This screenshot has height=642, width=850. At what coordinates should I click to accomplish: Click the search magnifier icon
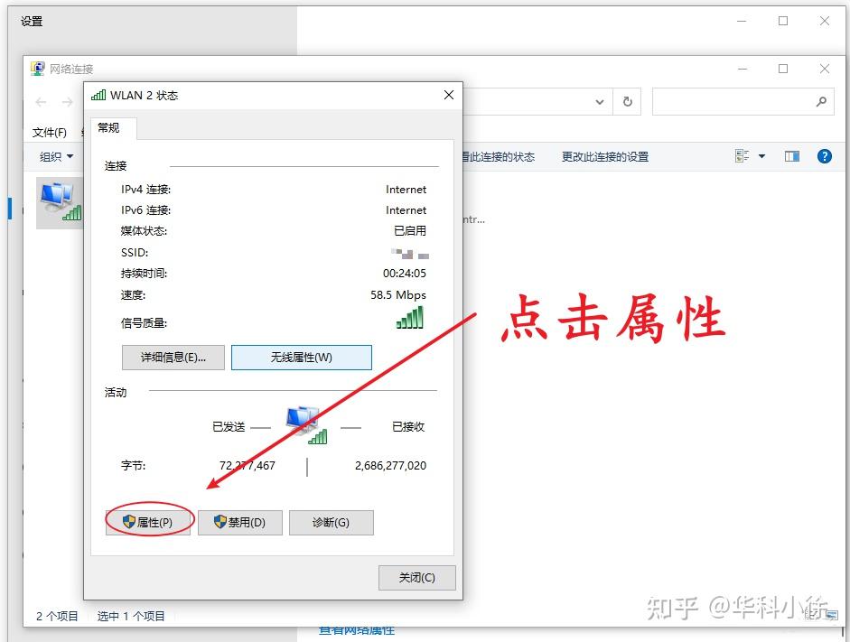click(x=821, y=101)
